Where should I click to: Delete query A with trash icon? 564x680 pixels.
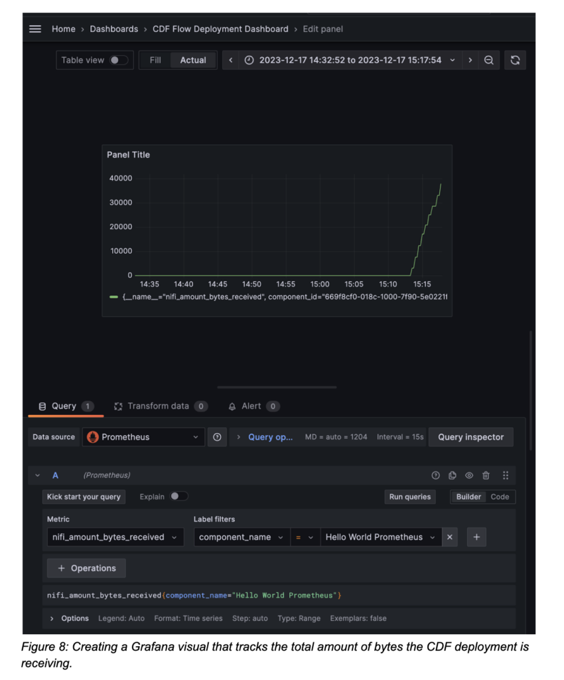[486, 475]
